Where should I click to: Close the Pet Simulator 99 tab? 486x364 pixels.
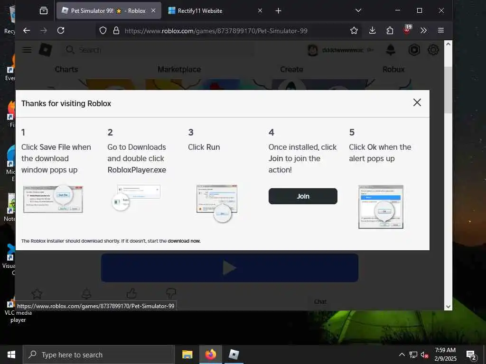point(153,10)
